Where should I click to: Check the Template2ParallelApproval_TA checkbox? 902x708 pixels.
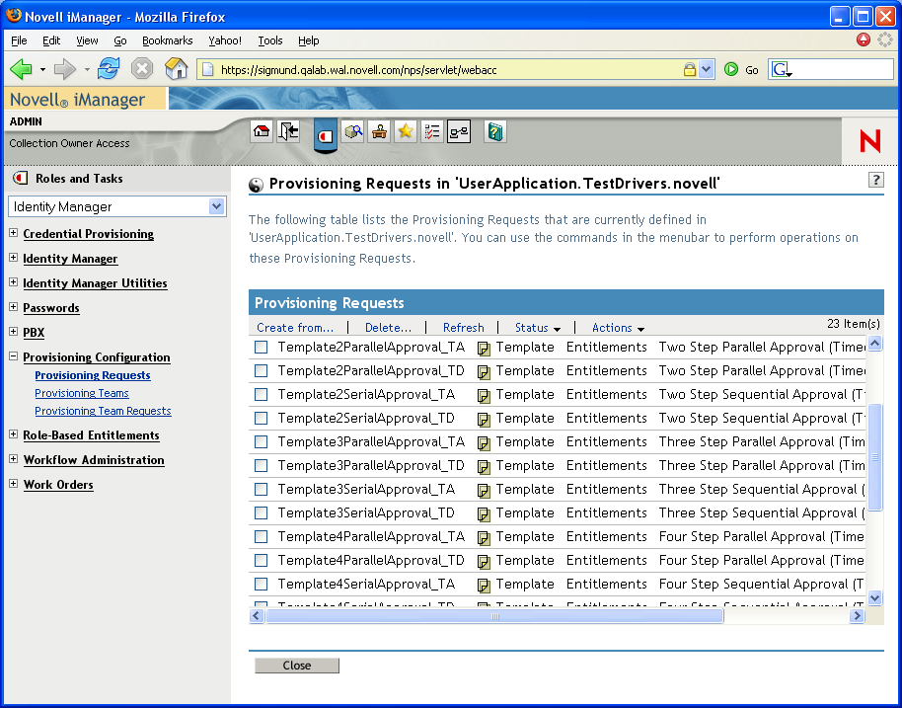click(x=262, y=348)
